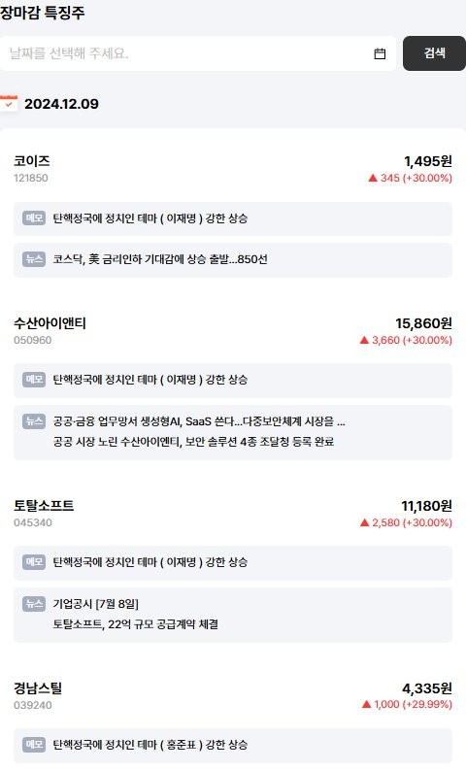The image size is (466, 771).
Task: Open news 코스닥, 美 금리인하 기대감에 상승 출발
Action: click(160, 259)
